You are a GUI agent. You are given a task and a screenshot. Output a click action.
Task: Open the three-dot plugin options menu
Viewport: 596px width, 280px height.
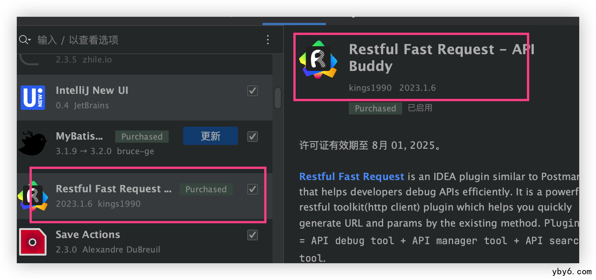tap(268, 40)
